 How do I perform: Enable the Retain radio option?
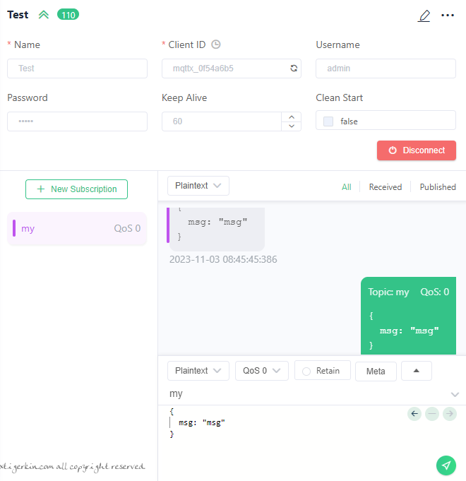click(x=306, y=372)
